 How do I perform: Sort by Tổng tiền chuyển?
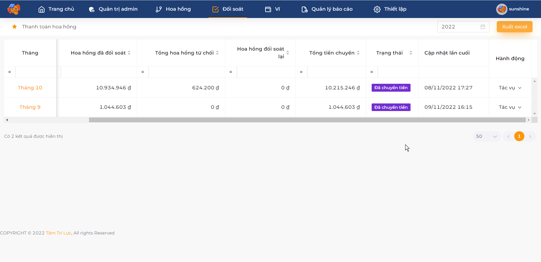(x=358, y=53)
